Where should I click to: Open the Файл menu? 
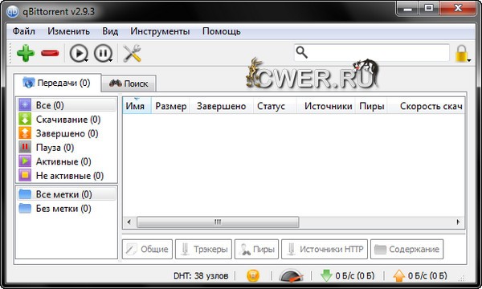[23, 31]
